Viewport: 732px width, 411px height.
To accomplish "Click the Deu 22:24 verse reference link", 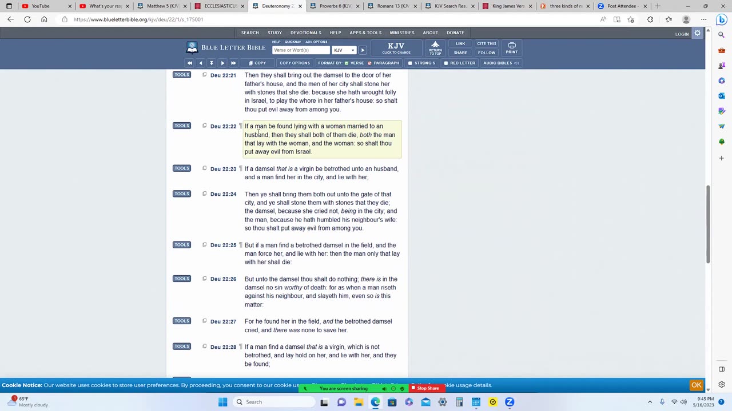I will click(x=223, y=194).
